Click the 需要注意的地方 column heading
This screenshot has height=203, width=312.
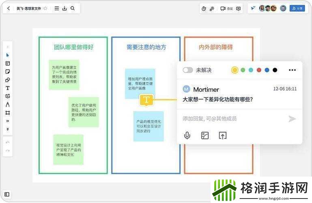pyautogui.click(x=146, y=47)
